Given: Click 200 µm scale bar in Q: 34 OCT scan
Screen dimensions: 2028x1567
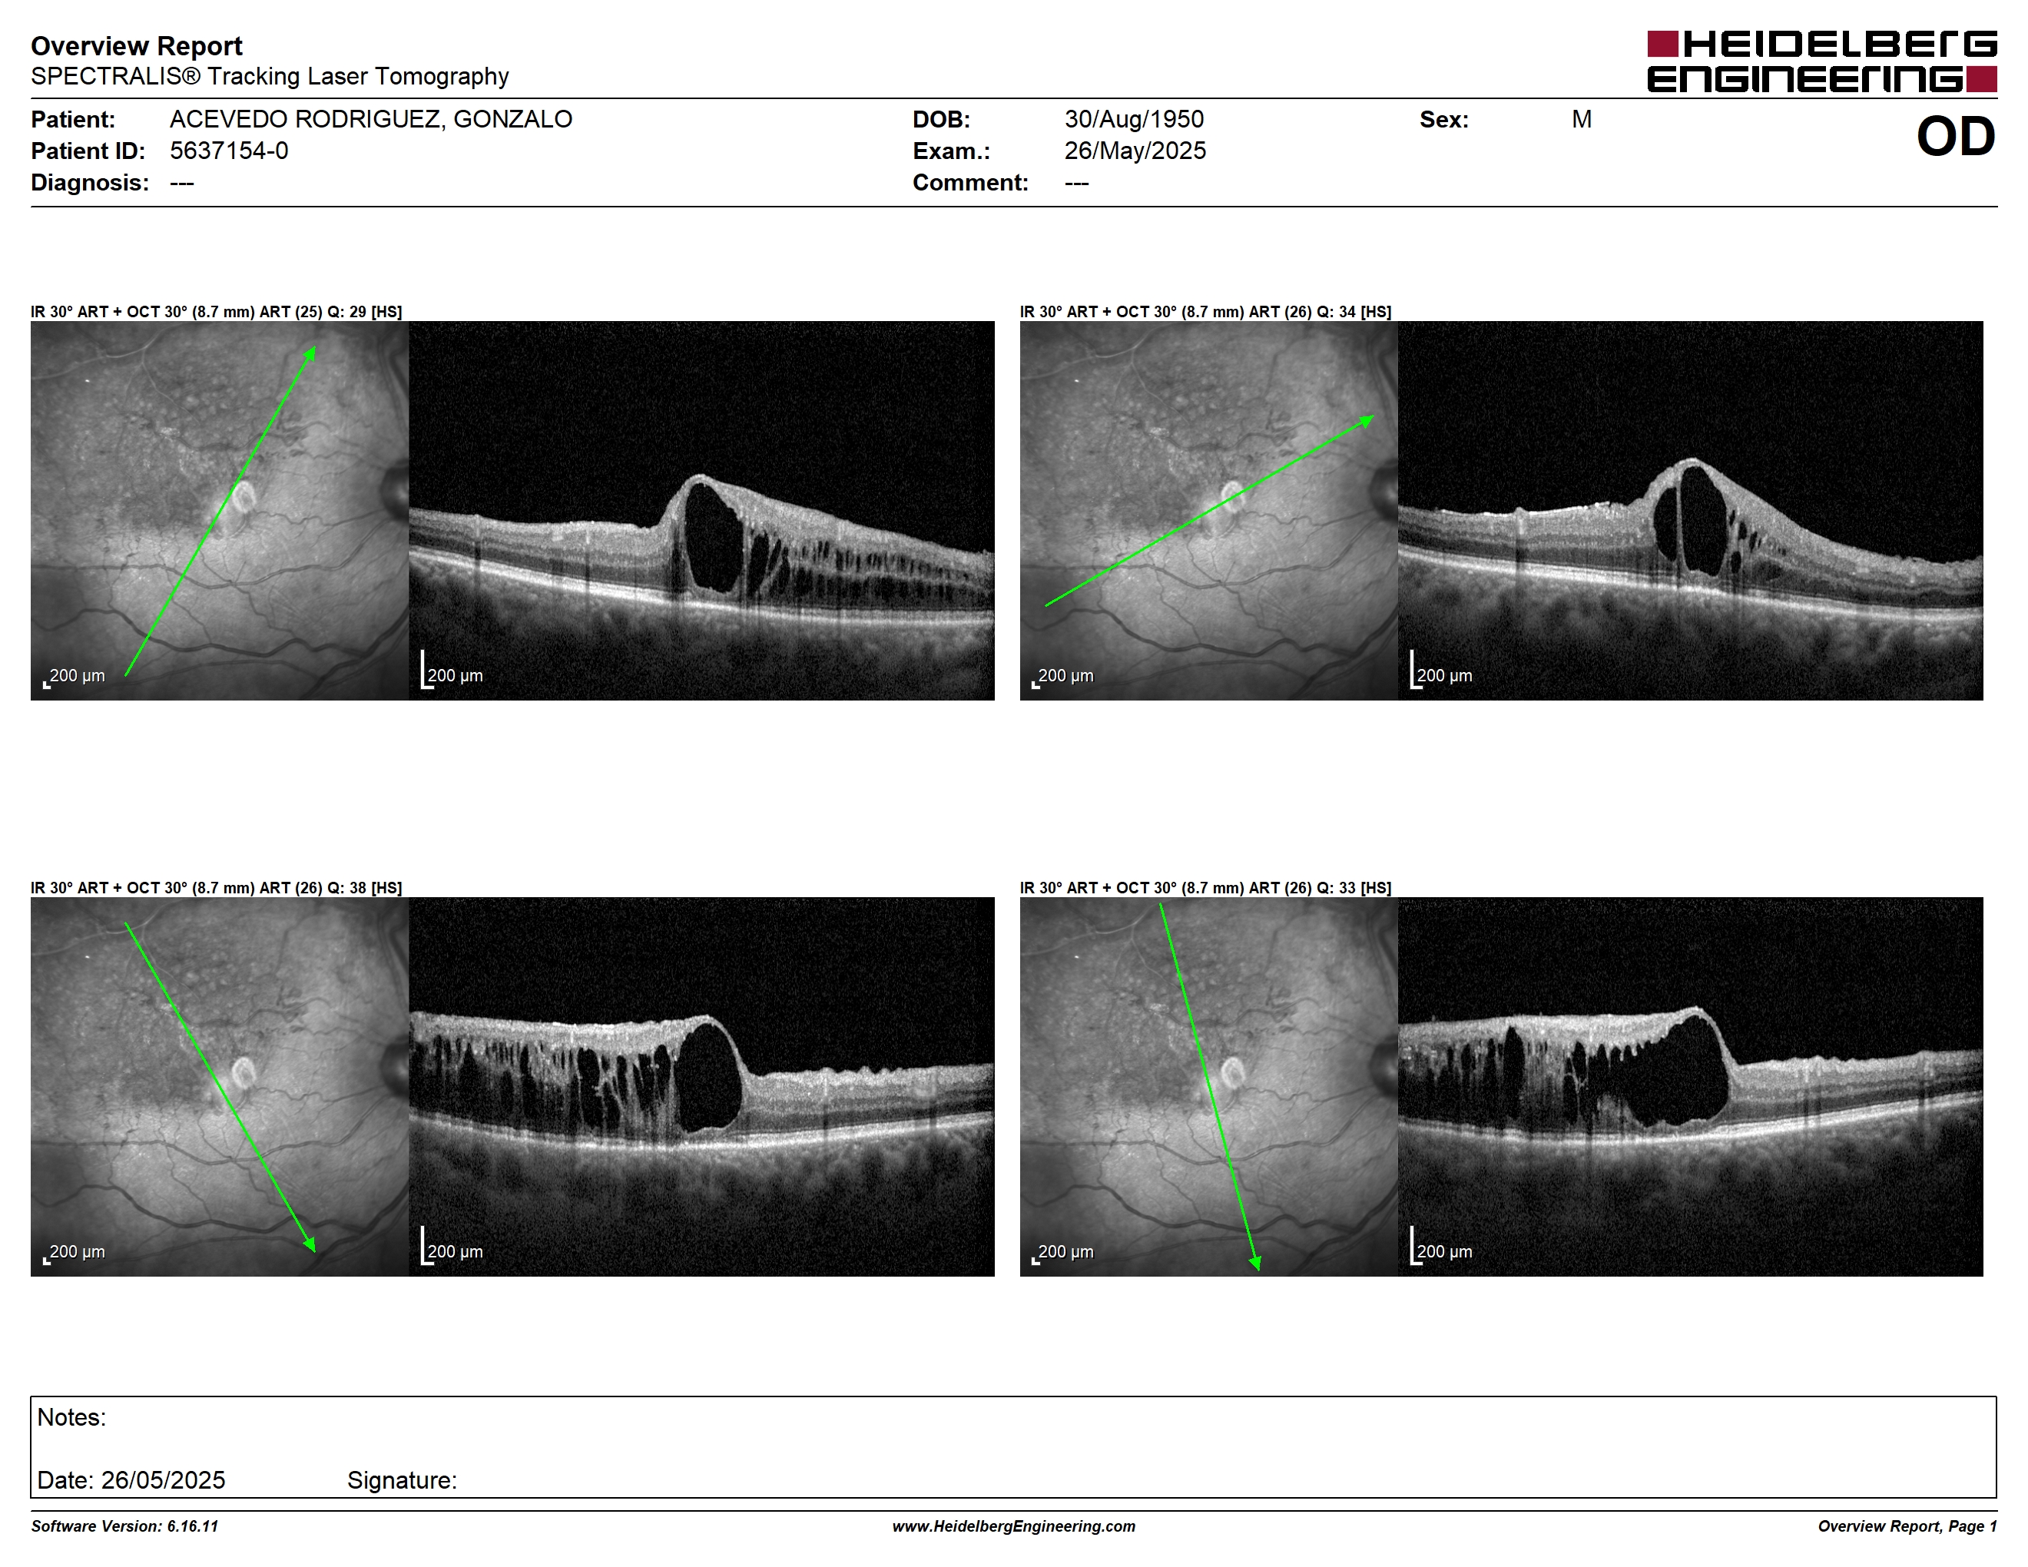Looking at the screenshot, I should click(x=1441, y=671).
